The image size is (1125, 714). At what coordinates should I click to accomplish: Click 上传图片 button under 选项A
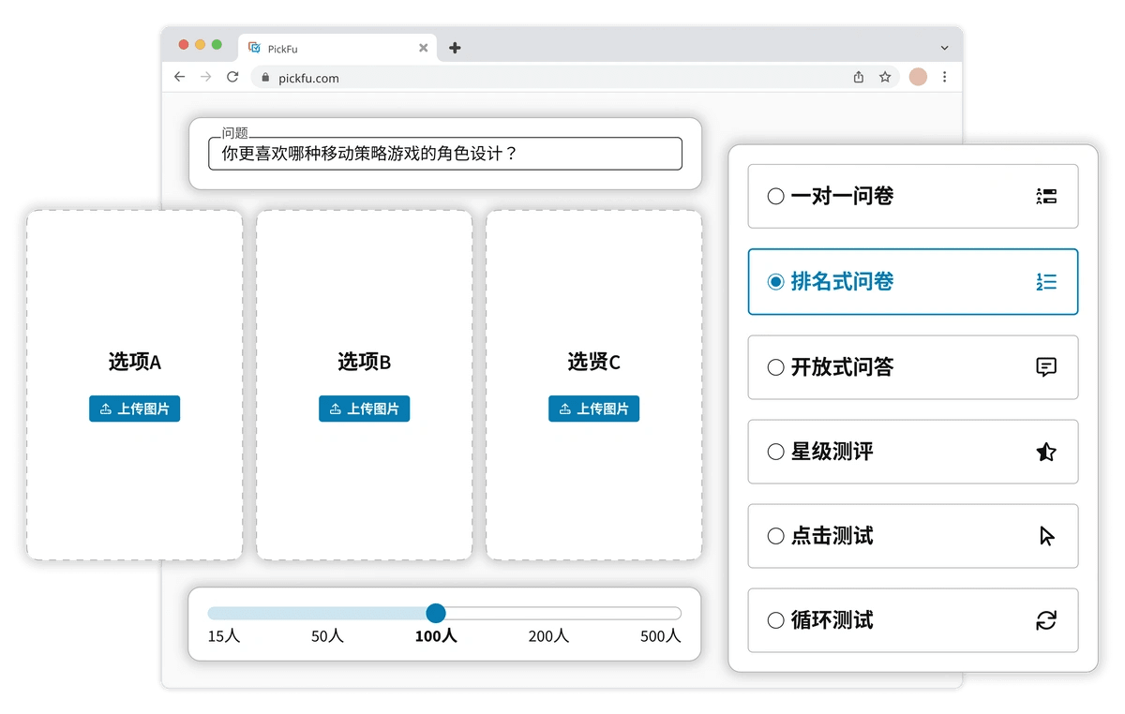tap(134, 409)
